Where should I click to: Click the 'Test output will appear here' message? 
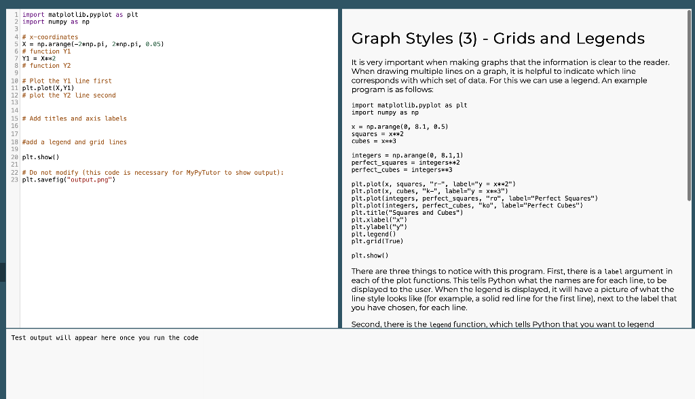click(103, 337)
